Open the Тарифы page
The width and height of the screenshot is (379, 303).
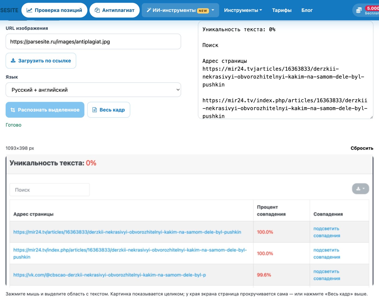coord(282,10)
